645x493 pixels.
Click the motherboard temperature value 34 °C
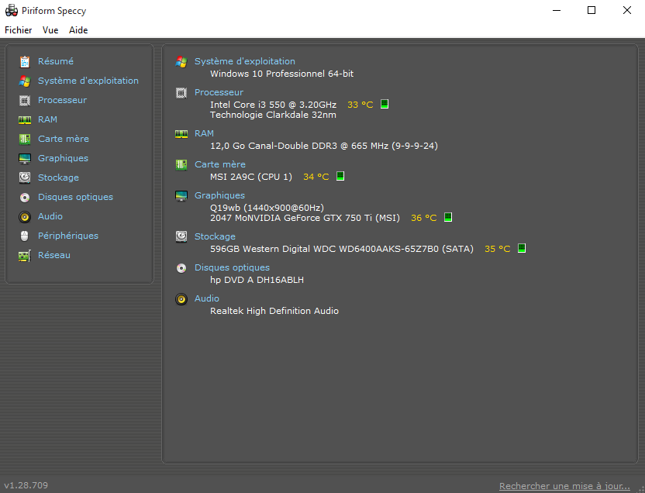[x=316, y=177]
